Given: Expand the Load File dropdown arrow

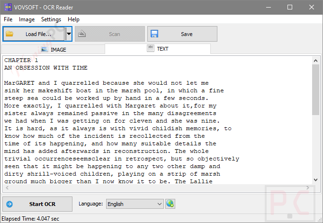Looking at the screenshot, I should point(69,34).
